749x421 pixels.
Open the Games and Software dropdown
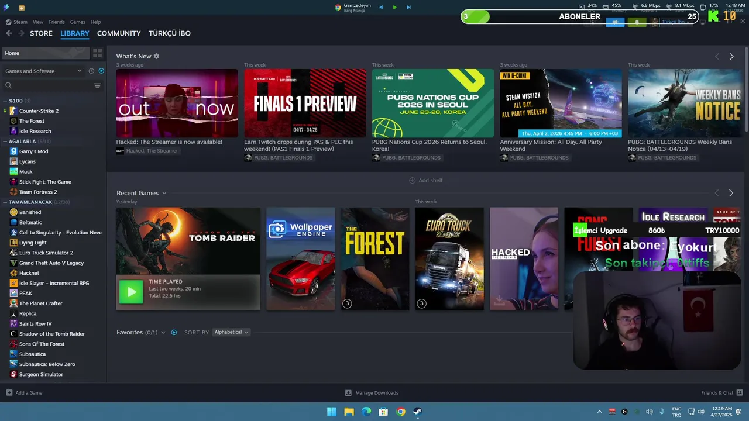pos(44,71)
